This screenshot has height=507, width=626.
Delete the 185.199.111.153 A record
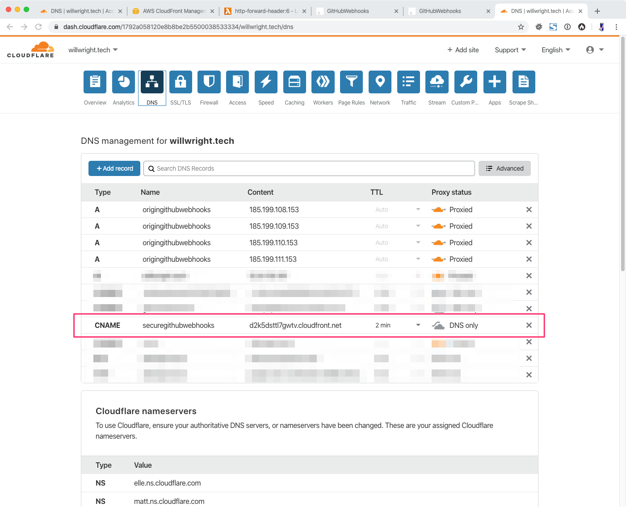pos(529,259)
